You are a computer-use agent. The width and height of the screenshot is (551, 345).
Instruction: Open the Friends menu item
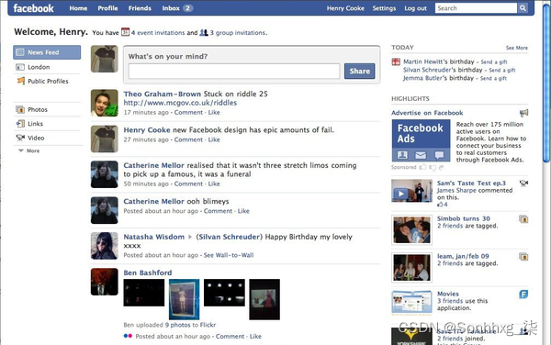pos(140,8)
